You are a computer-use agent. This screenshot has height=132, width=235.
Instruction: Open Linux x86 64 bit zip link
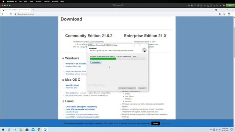[82, 114]
